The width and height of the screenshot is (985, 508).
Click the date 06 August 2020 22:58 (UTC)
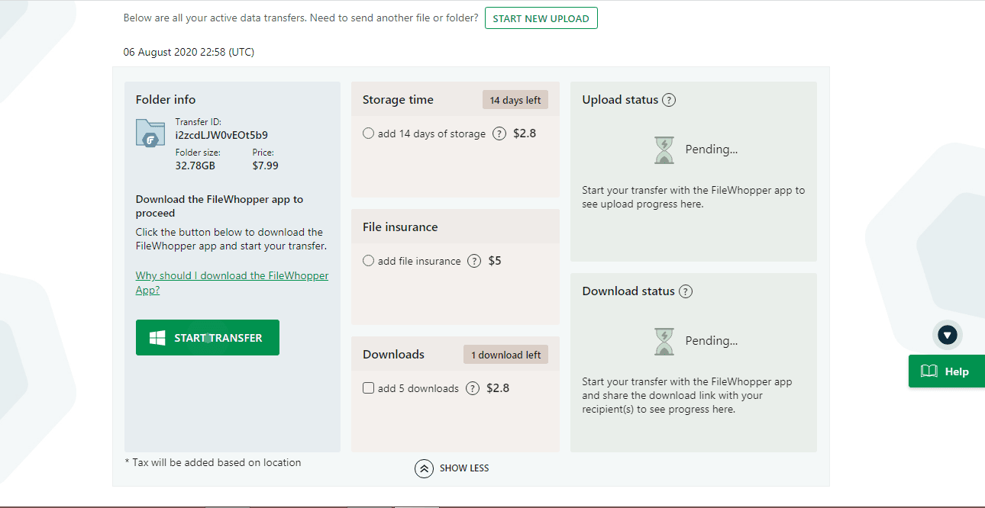tap(189, 53)
